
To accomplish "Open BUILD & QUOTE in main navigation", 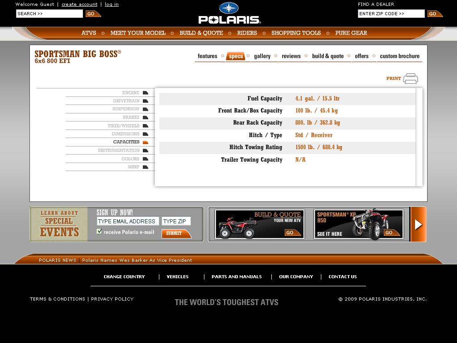I will pyautogui.click(x=201, y=33).
